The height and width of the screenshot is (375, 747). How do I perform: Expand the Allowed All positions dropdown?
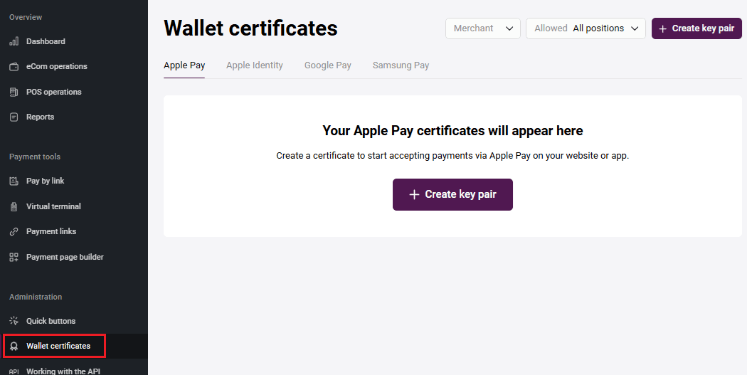click(586, 28)
